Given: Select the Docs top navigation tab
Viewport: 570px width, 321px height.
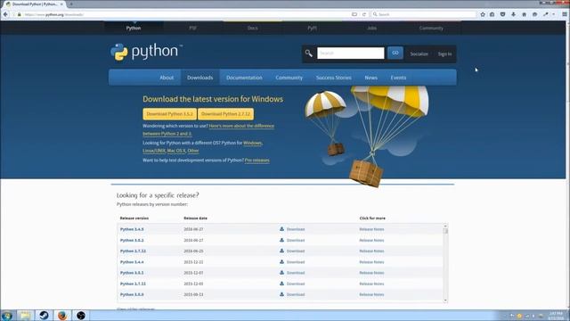Looking at the screenshot, I should point(253,28).
